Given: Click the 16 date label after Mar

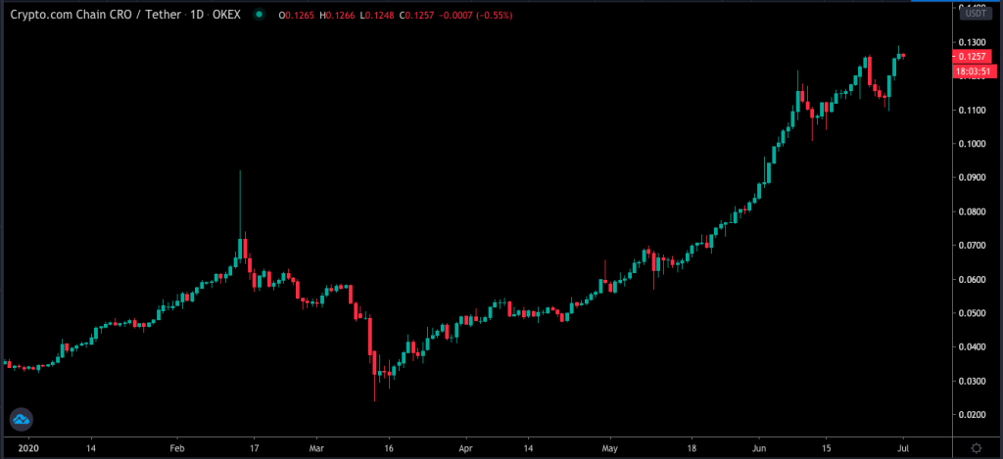Looking at the screenshot, I should click(x=389, y=448).
